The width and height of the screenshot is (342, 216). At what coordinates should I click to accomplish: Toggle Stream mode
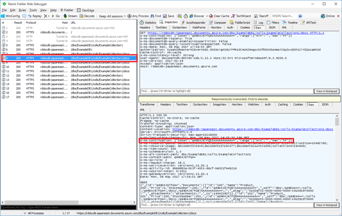70,16
